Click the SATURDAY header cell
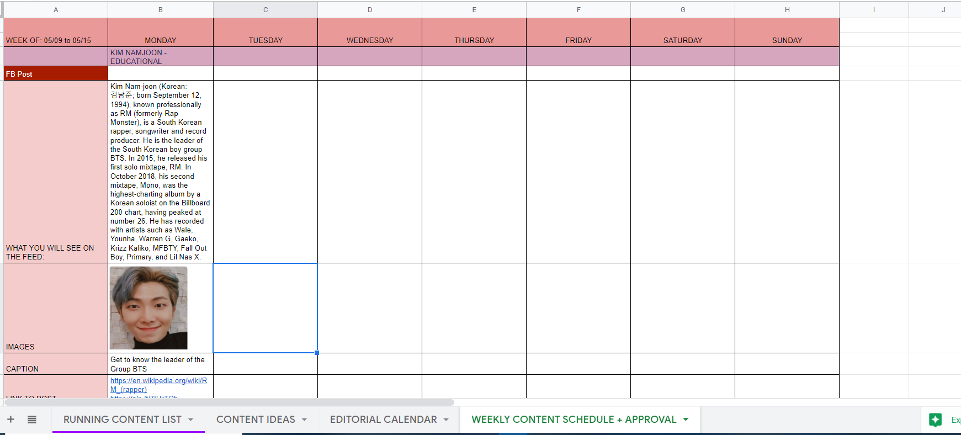The image size is (961, 435). [x=683, y=33]
